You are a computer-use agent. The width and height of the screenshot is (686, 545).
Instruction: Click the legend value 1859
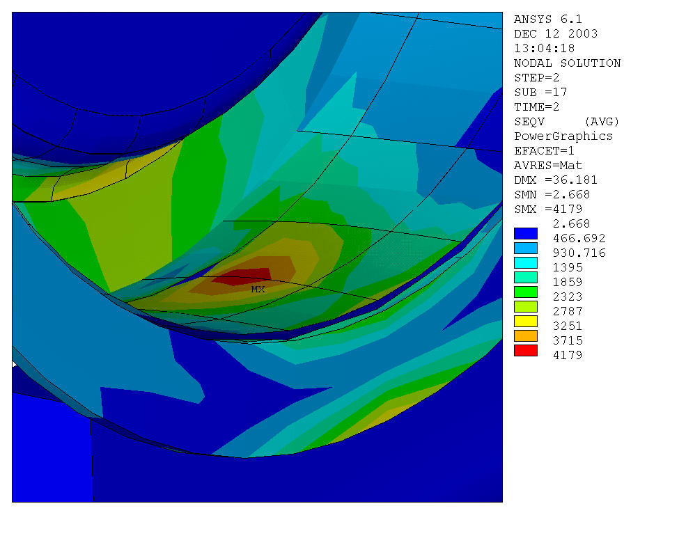tap(568, 282)
